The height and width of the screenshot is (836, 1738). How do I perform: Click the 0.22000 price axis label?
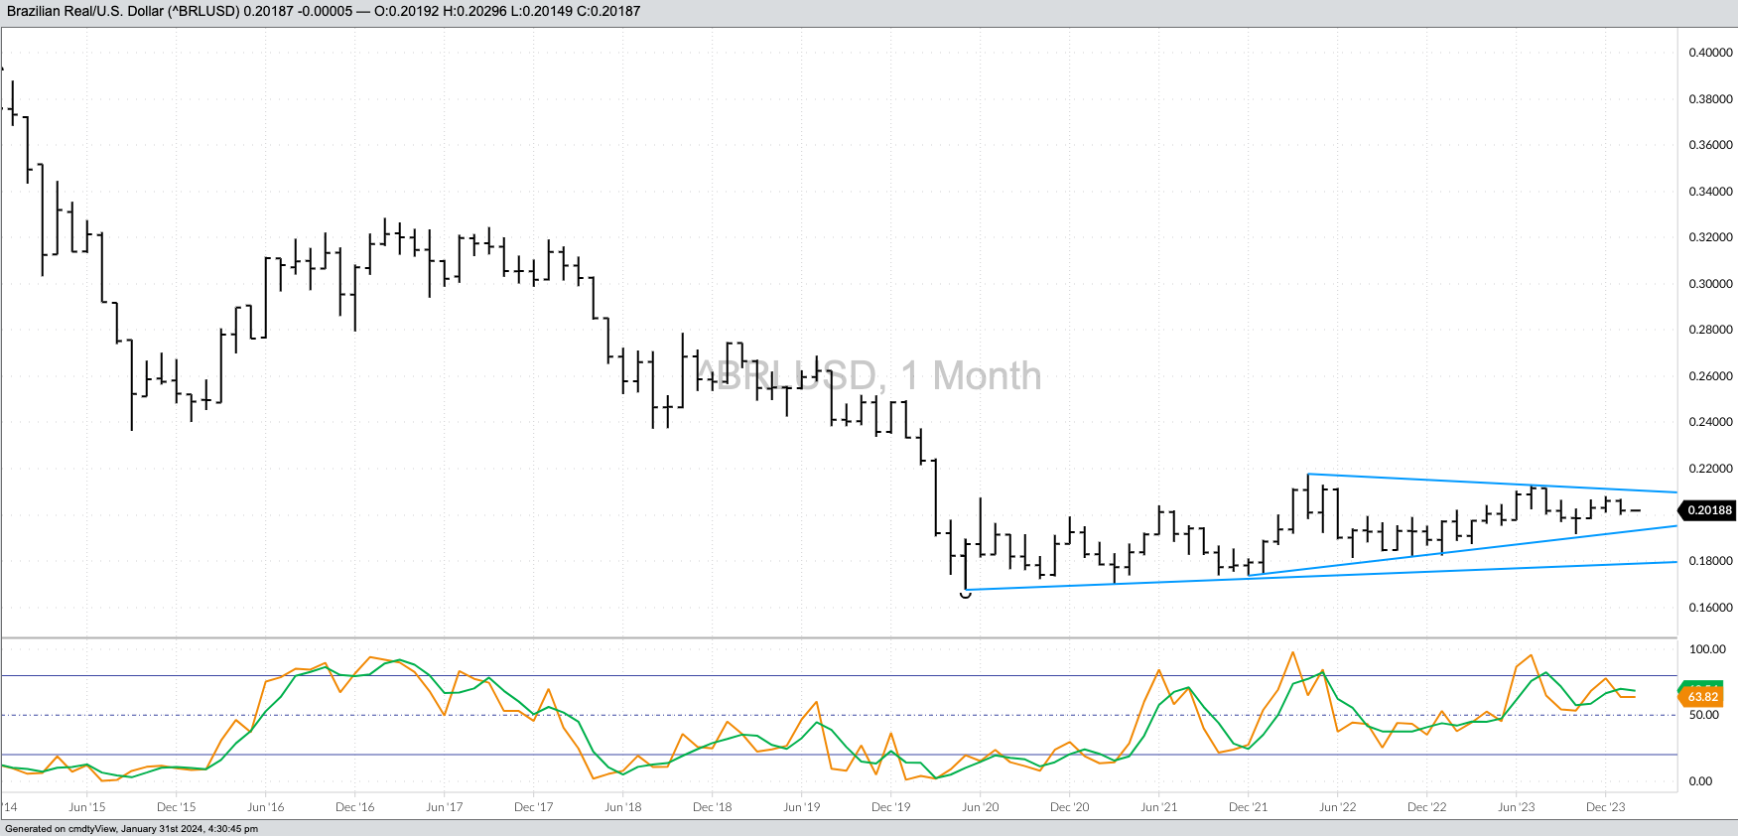(x=1710, y=469)
